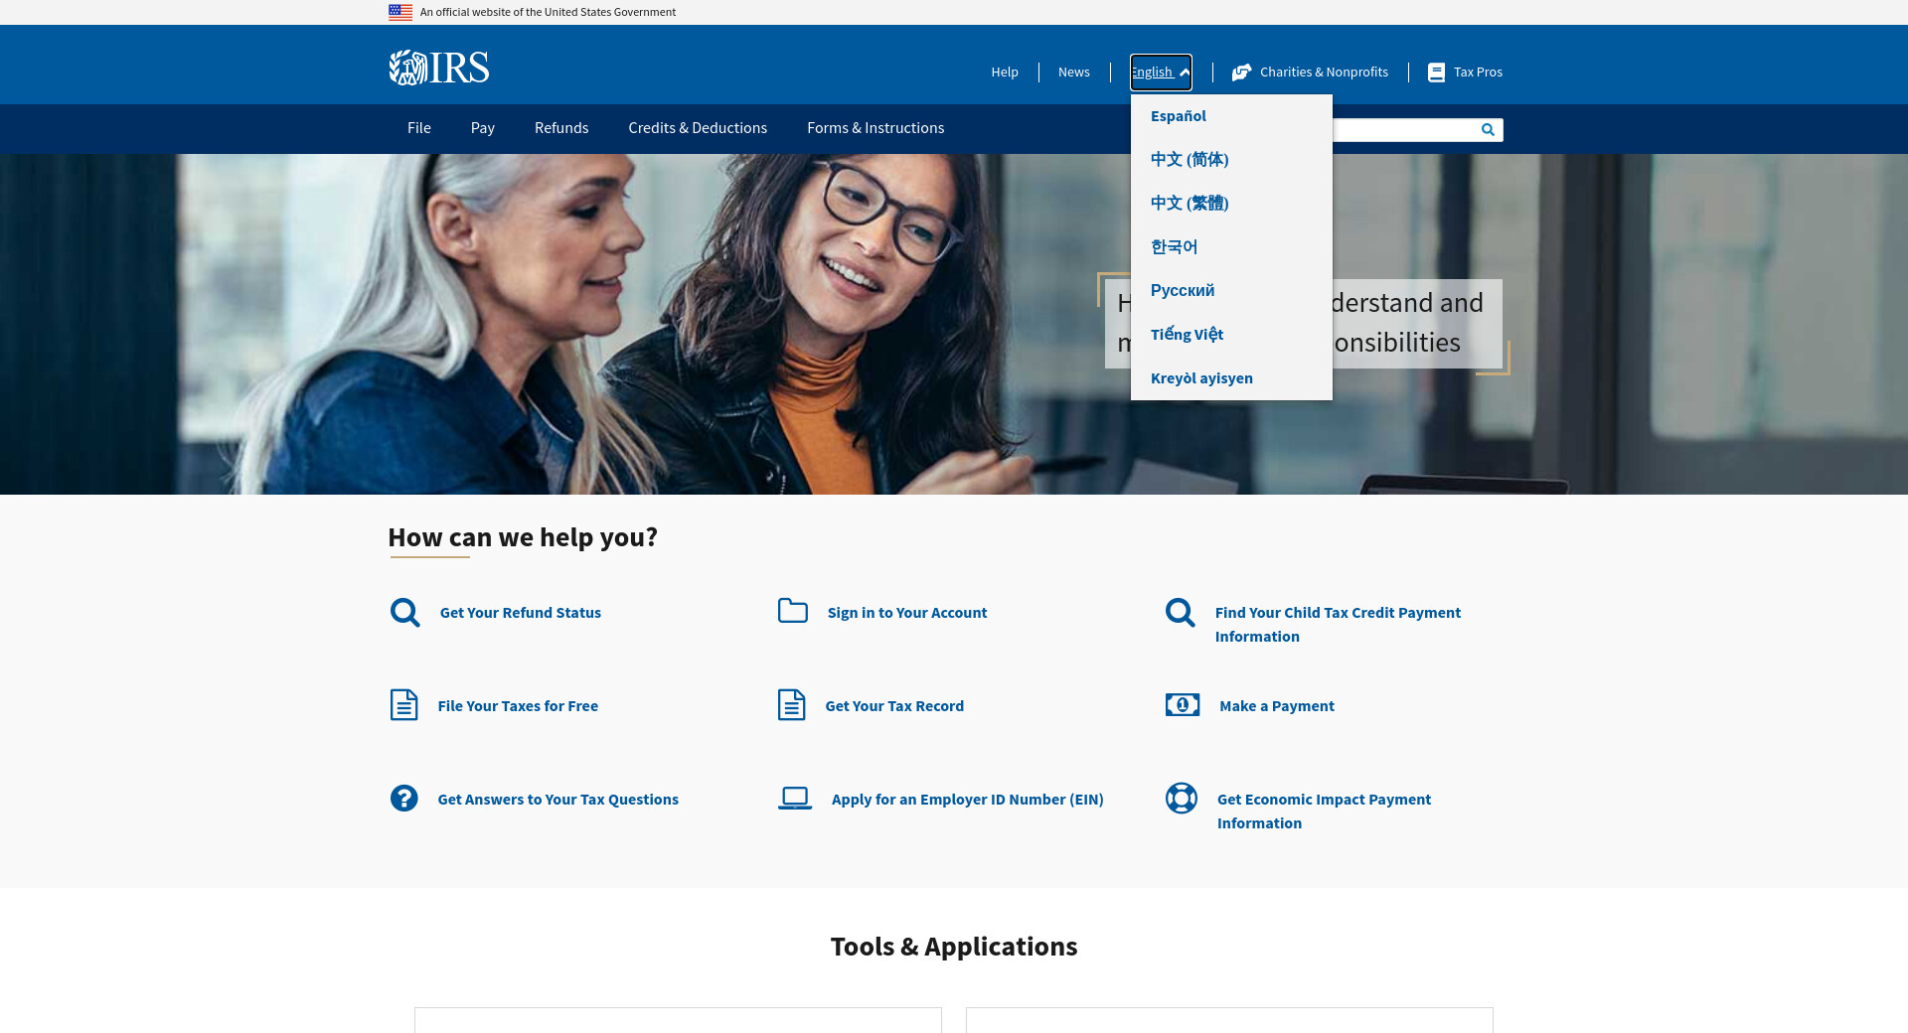Click the refund status magnifier icon
The height and width of the screenshot is (1033, 1908).
(404, 613)
